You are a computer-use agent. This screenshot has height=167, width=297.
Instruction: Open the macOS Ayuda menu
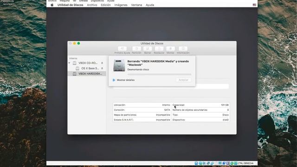(150, 5)
